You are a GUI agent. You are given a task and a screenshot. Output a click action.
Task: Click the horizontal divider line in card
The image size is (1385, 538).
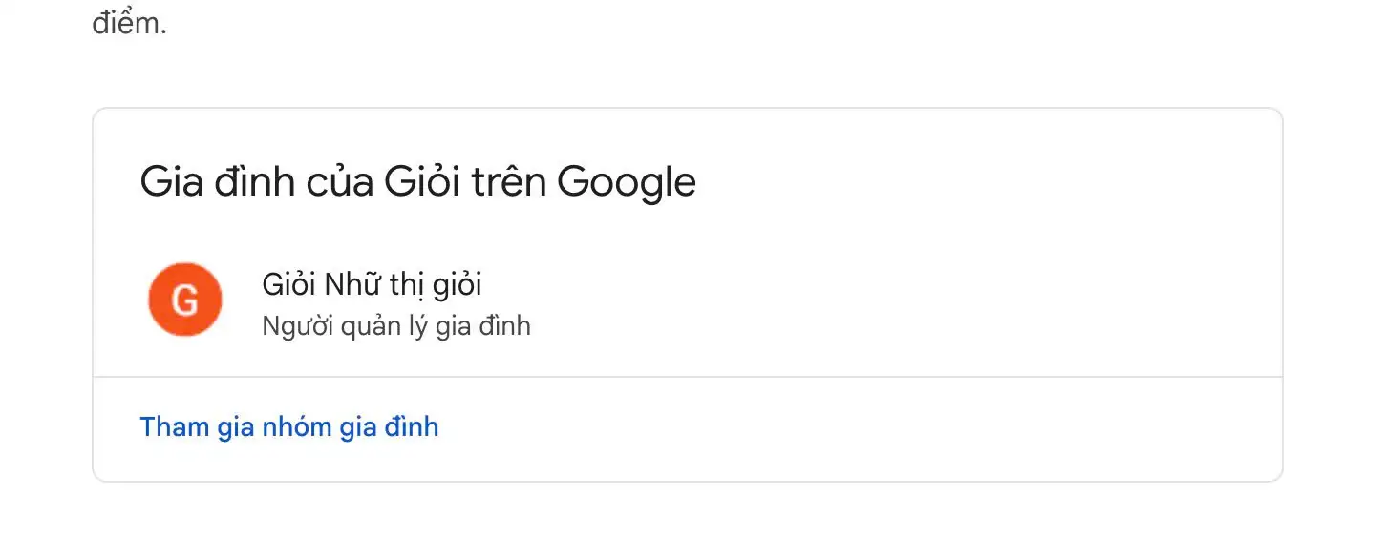[x=687, y=377]
